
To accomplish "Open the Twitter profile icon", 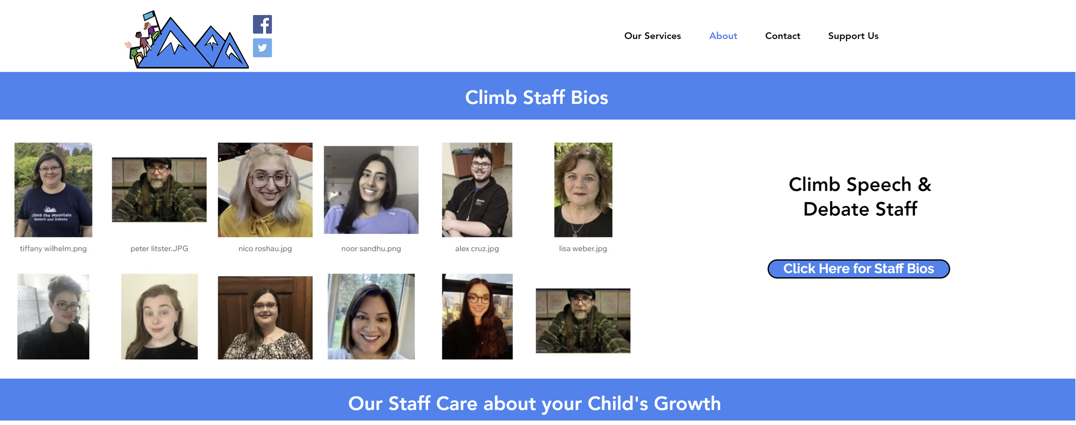I will (x=262, y=48).
